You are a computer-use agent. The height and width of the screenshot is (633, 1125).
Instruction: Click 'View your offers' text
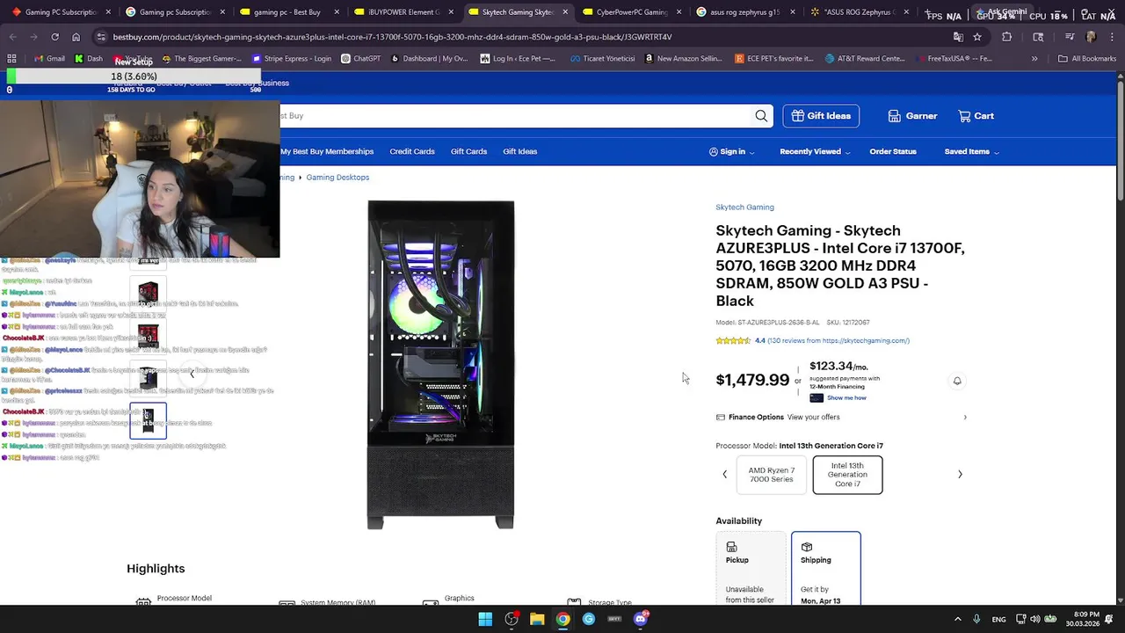813,417
